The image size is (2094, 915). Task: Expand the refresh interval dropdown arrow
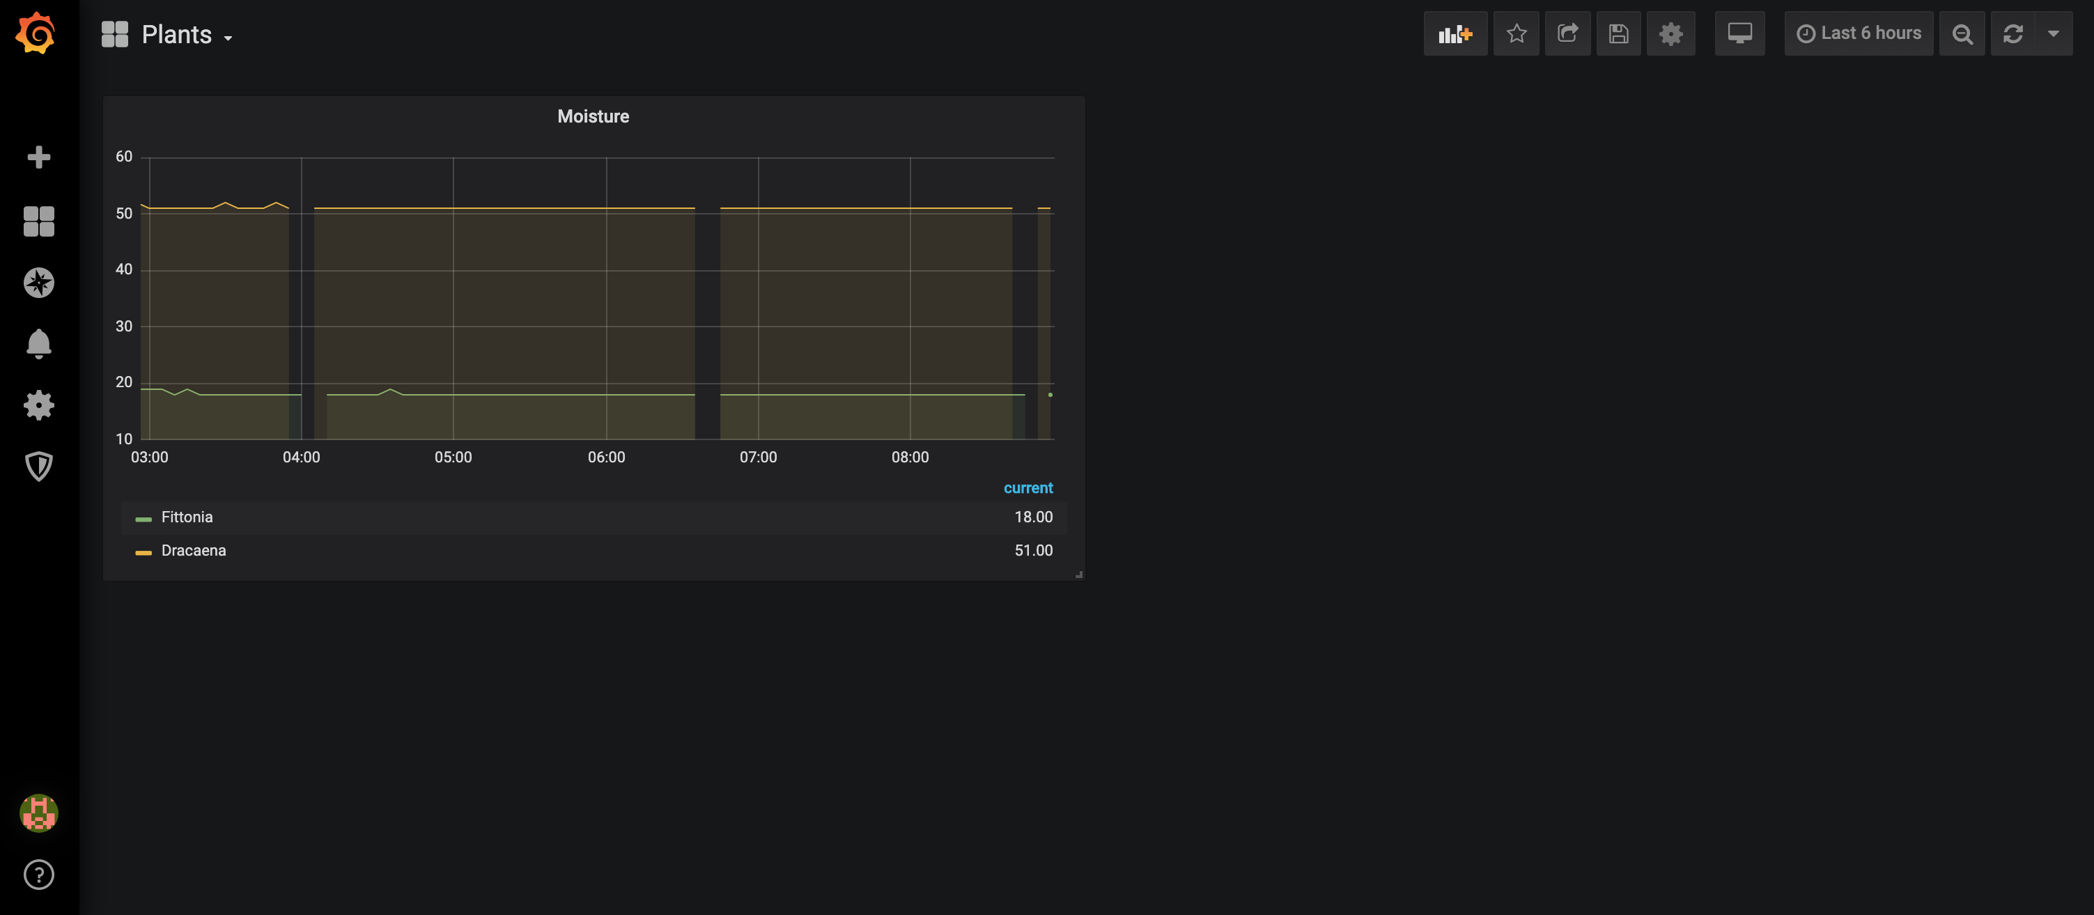2054,33
